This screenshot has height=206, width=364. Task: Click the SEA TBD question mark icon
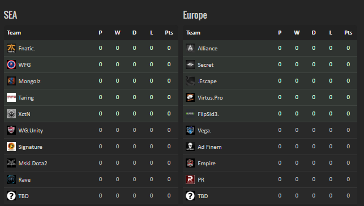click(11, 196)
